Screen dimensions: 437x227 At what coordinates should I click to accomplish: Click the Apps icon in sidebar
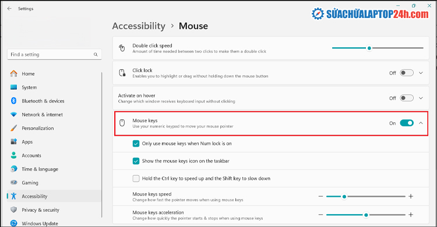point(13,141)
